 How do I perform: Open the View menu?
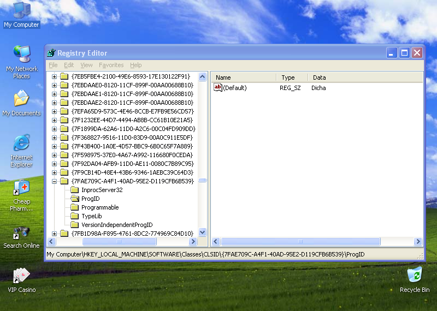pyautogui.click(x=86, y=65)
